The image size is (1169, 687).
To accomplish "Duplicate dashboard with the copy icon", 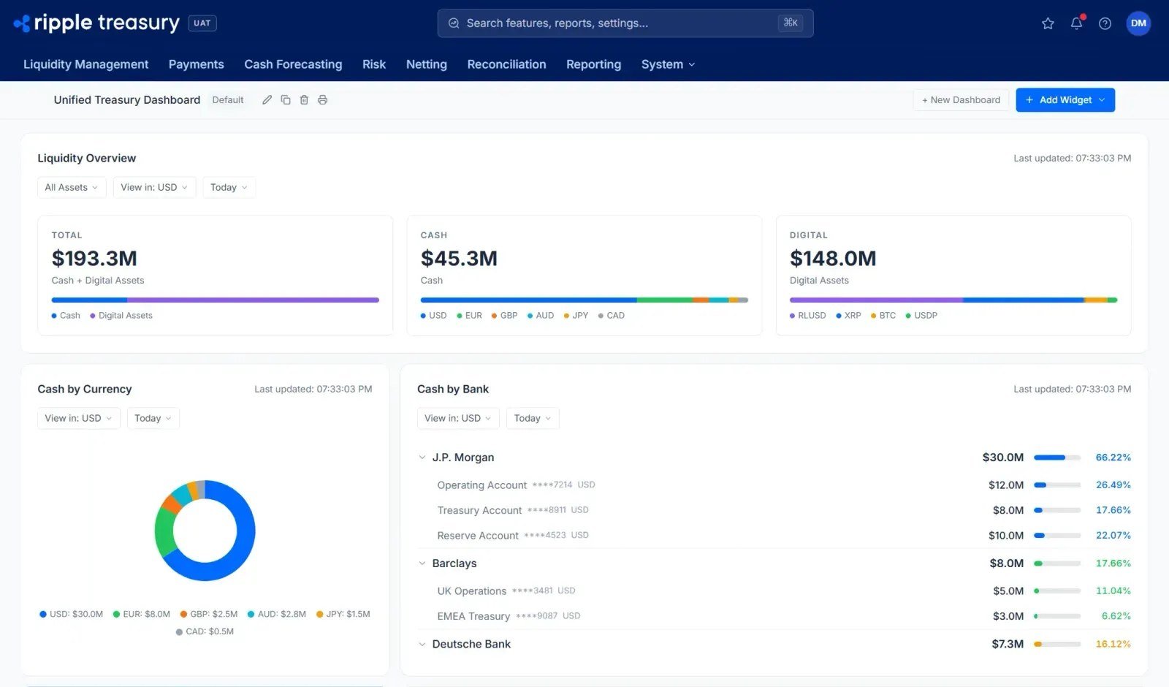I will [286, 100].
